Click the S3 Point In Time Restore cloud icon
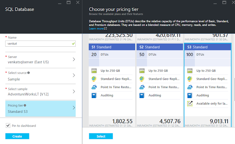 pos(190,87)
